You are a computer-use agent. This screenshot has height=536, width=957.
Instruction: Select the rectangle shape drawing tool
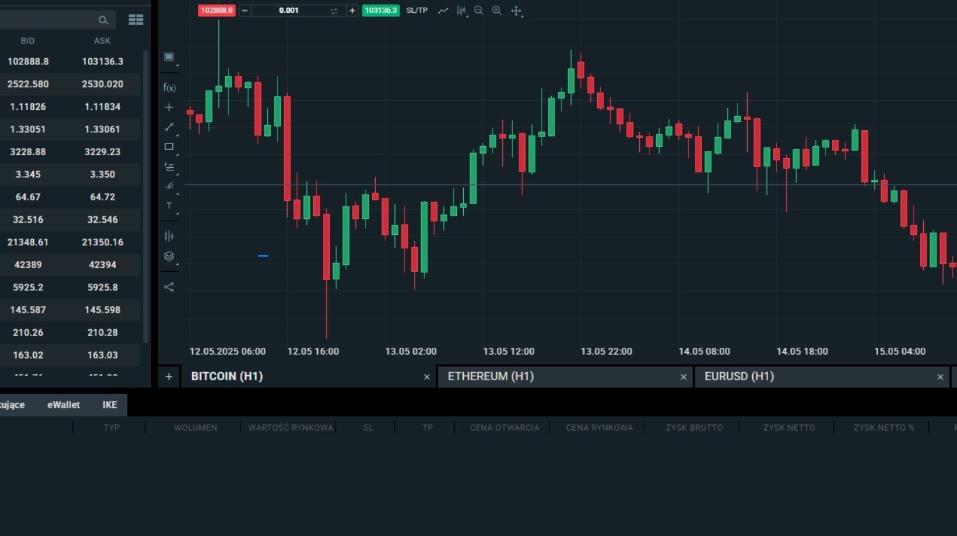pos(169,147)
